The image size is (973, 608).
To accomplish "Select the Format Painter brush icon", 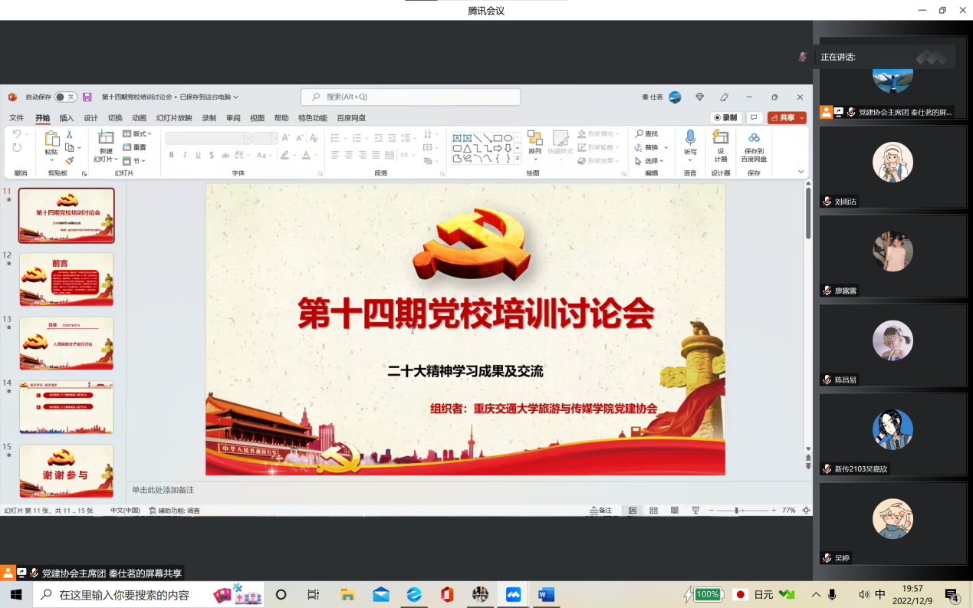I will coord(70,161).
